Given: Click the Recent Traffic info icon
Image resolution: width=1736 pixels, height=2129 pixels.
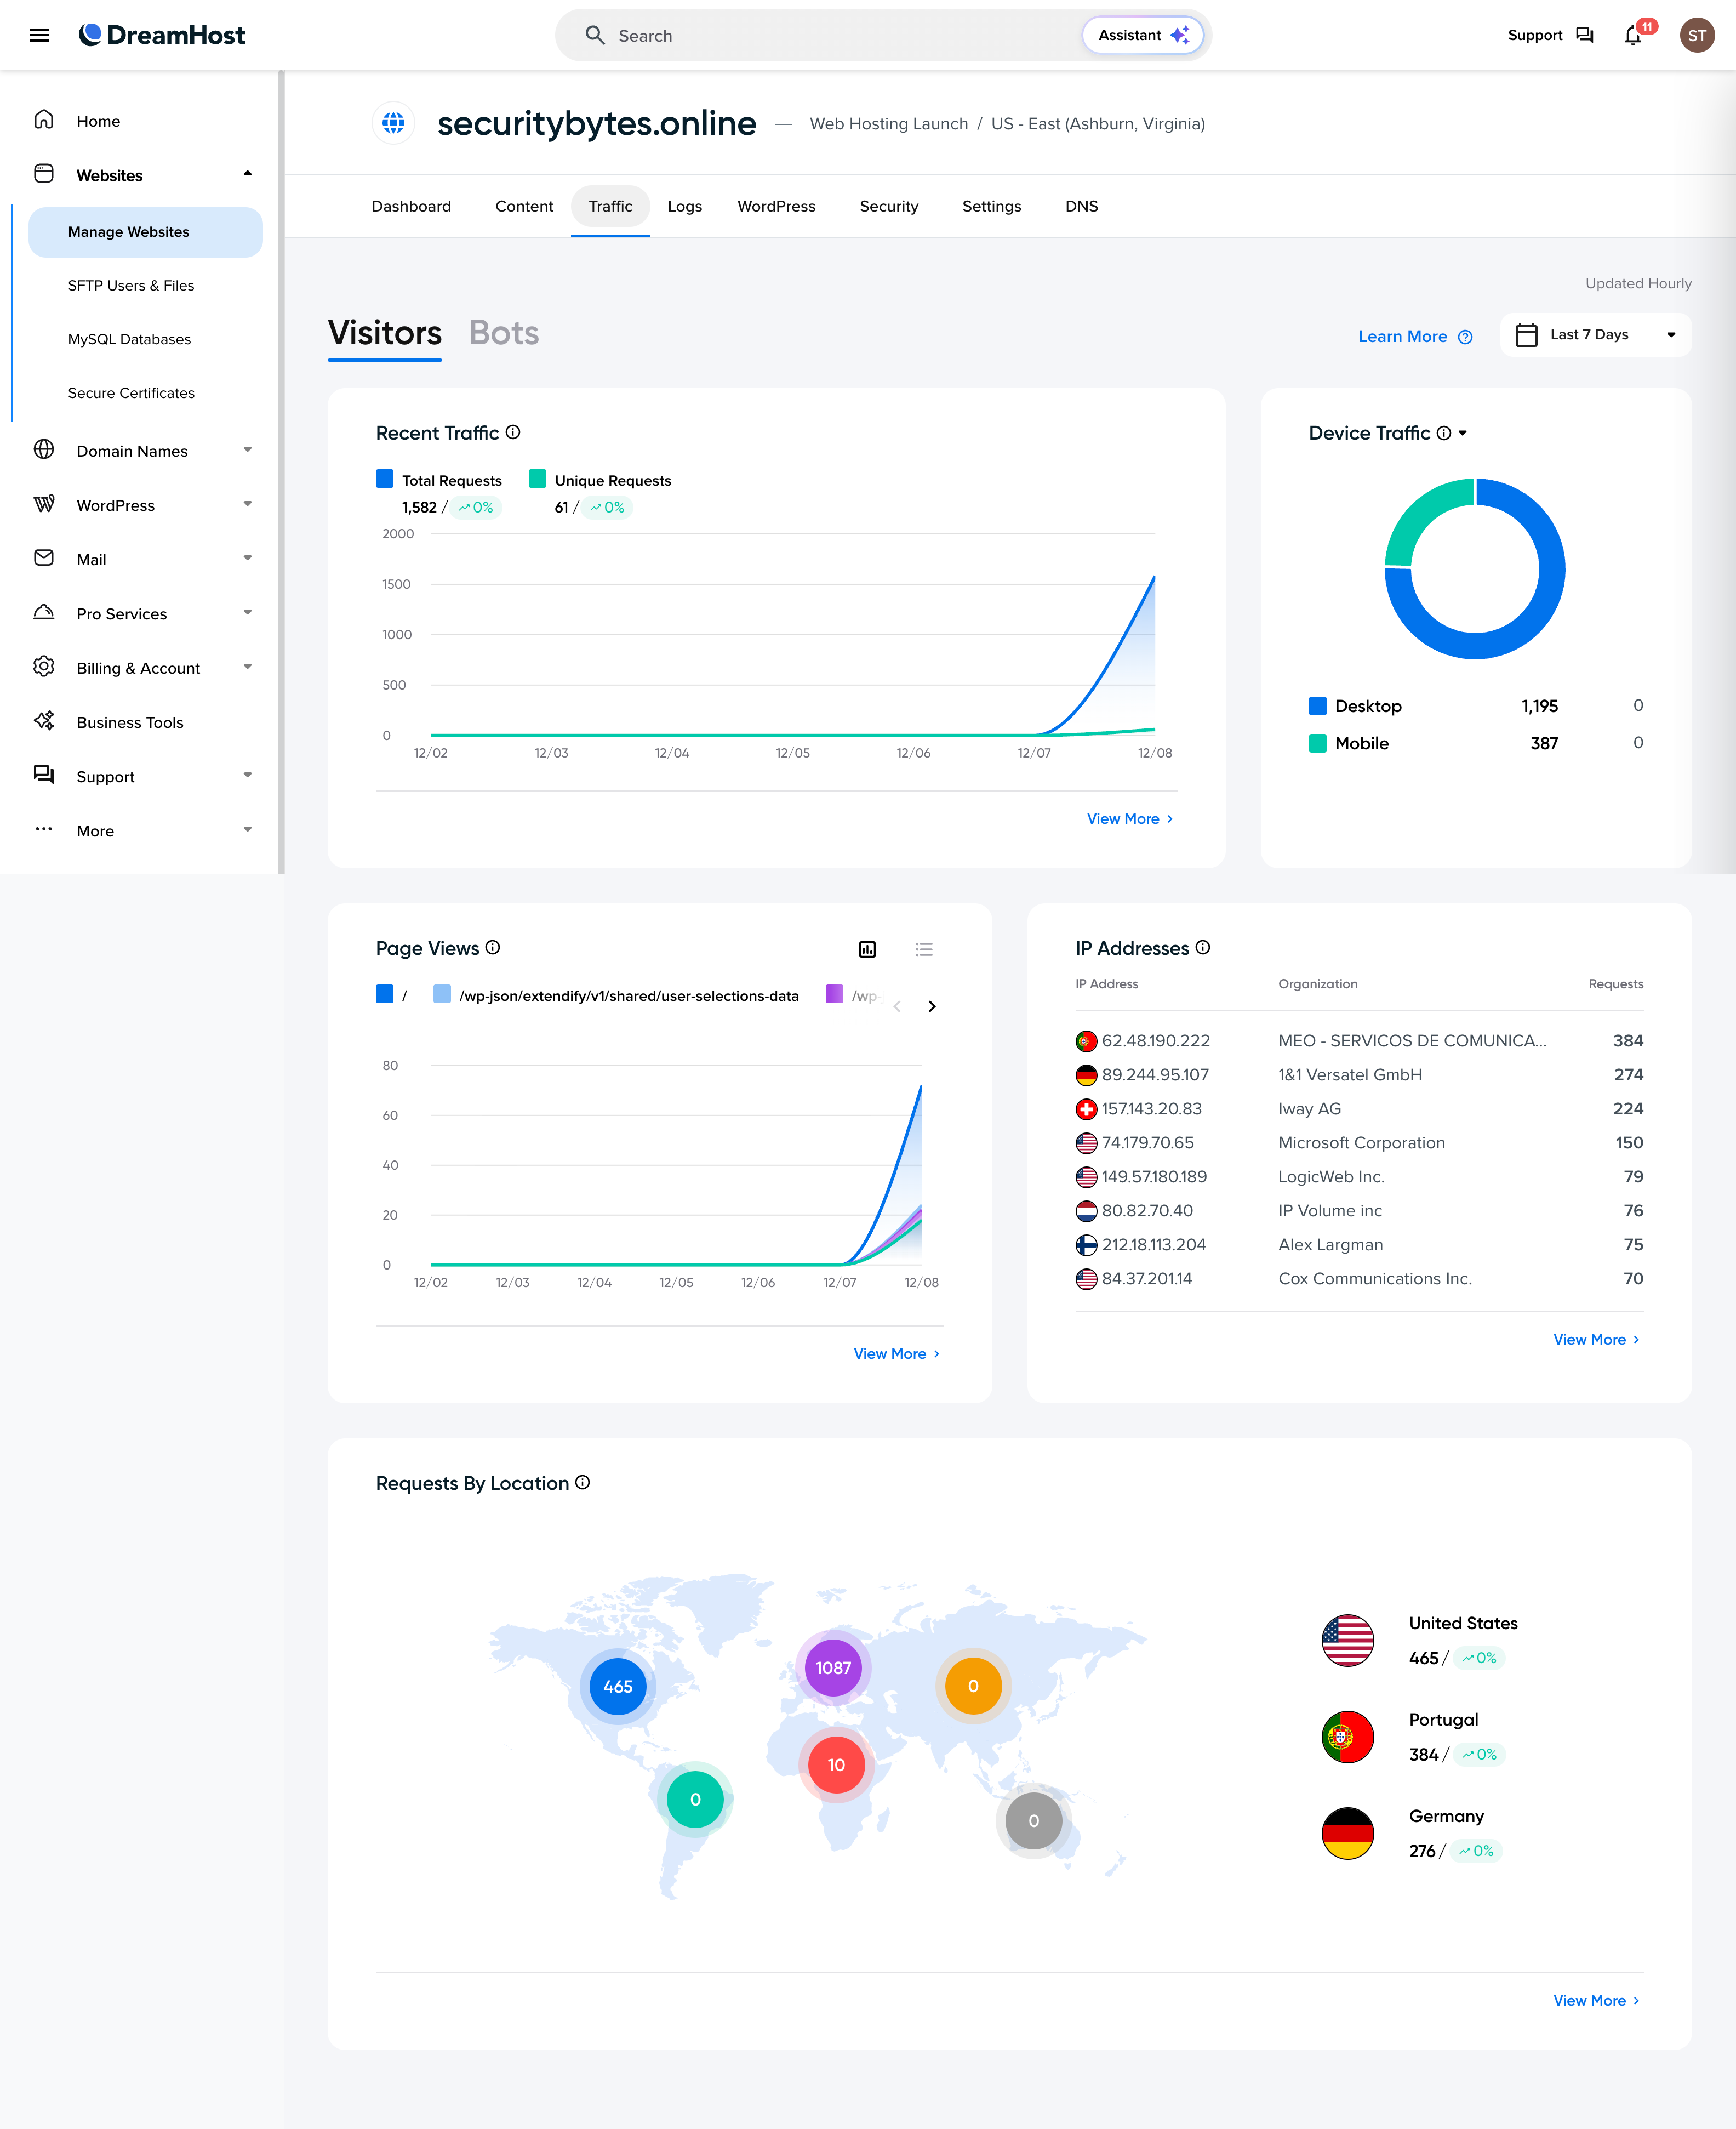Looking at the screenshot, I should click(513, 432).
